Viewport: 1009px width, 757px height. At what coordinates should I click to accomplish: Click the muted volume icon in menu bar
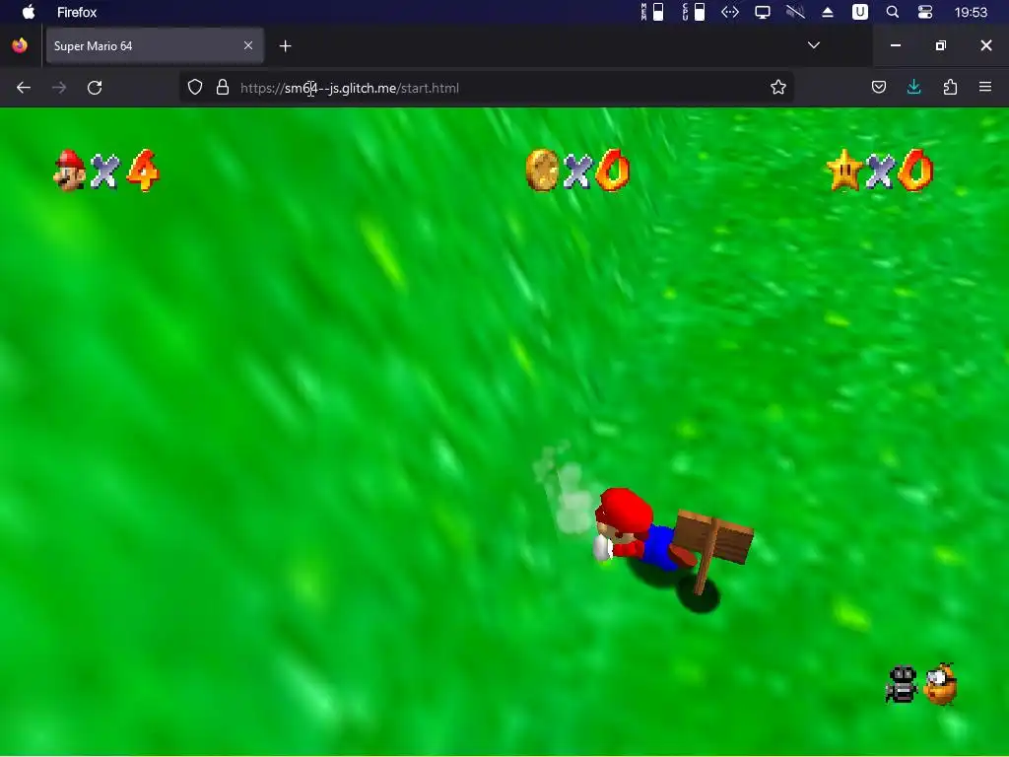[x=795, y=12]
